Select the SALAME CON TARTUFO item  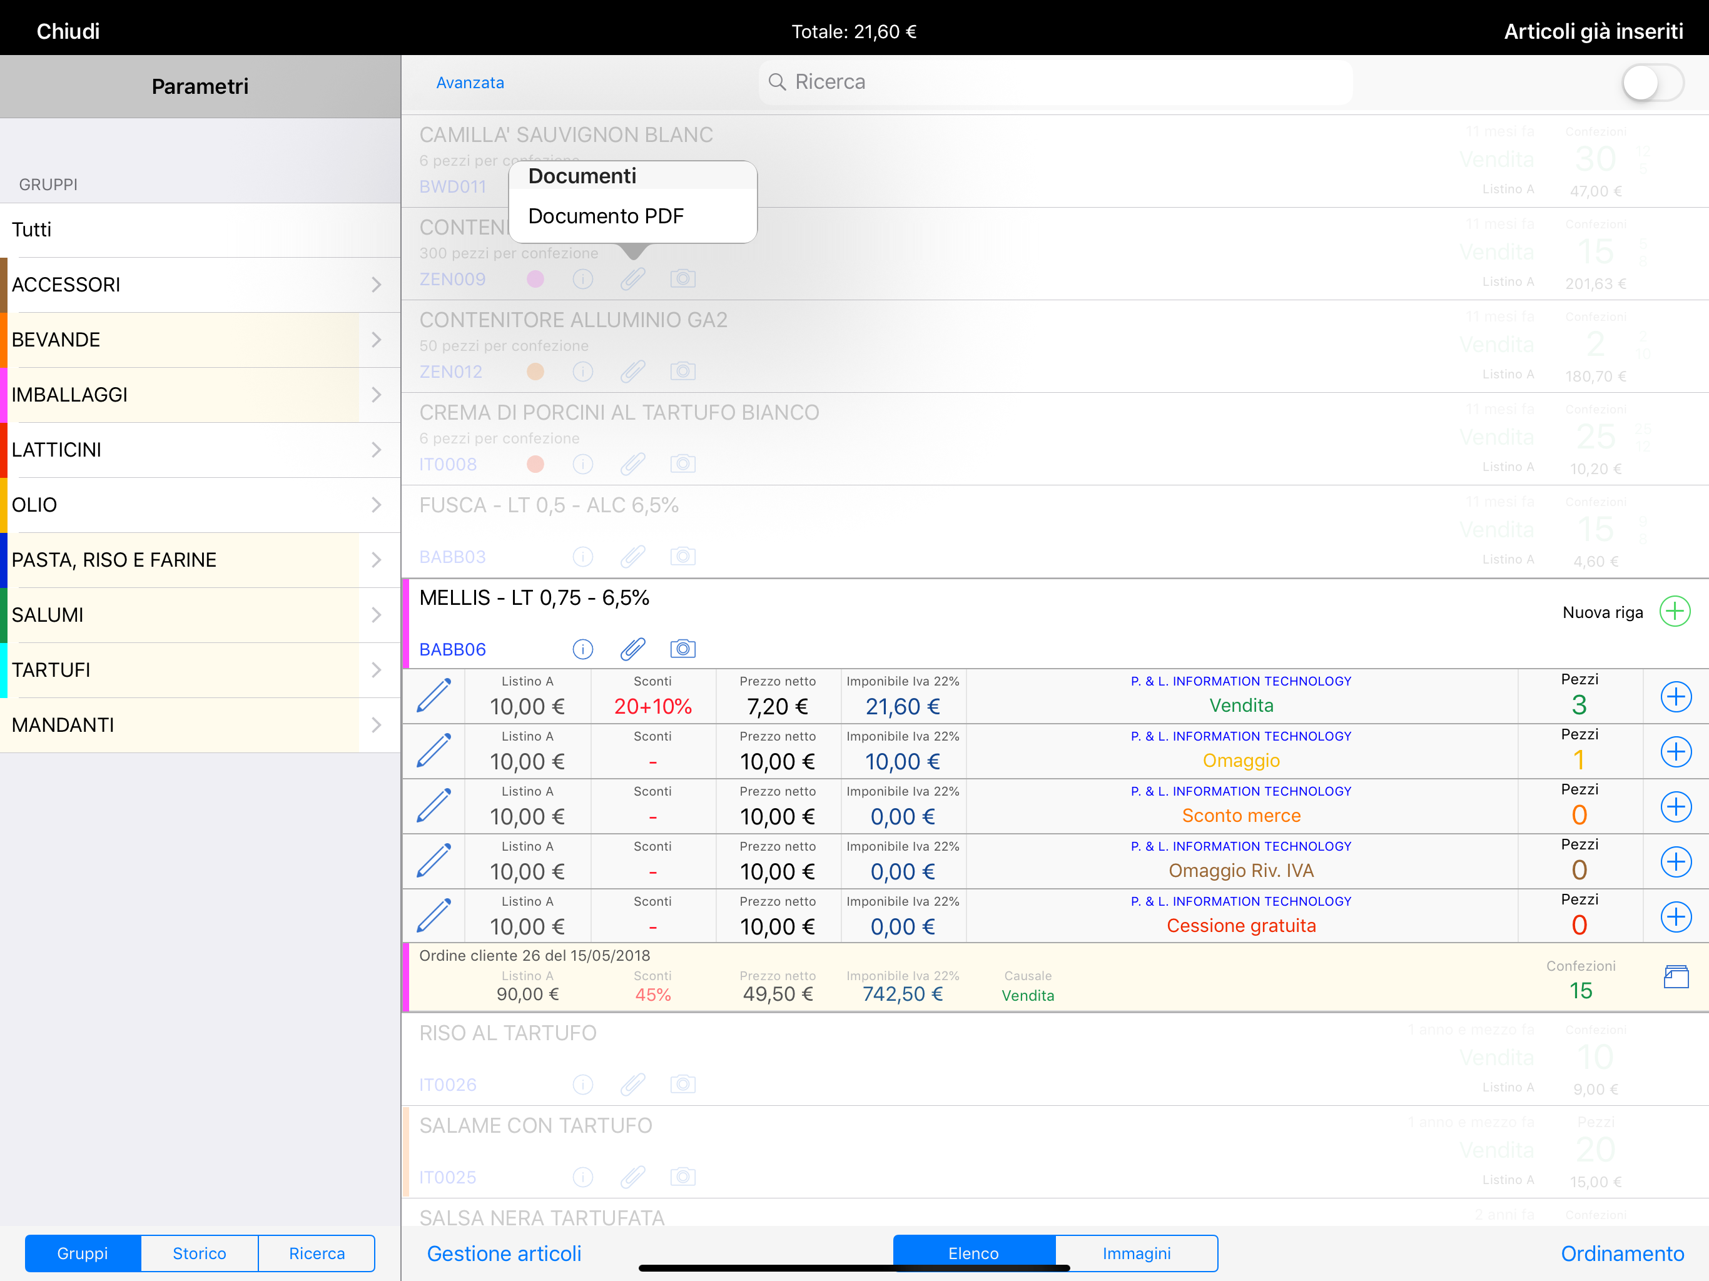[1055, 1152]
